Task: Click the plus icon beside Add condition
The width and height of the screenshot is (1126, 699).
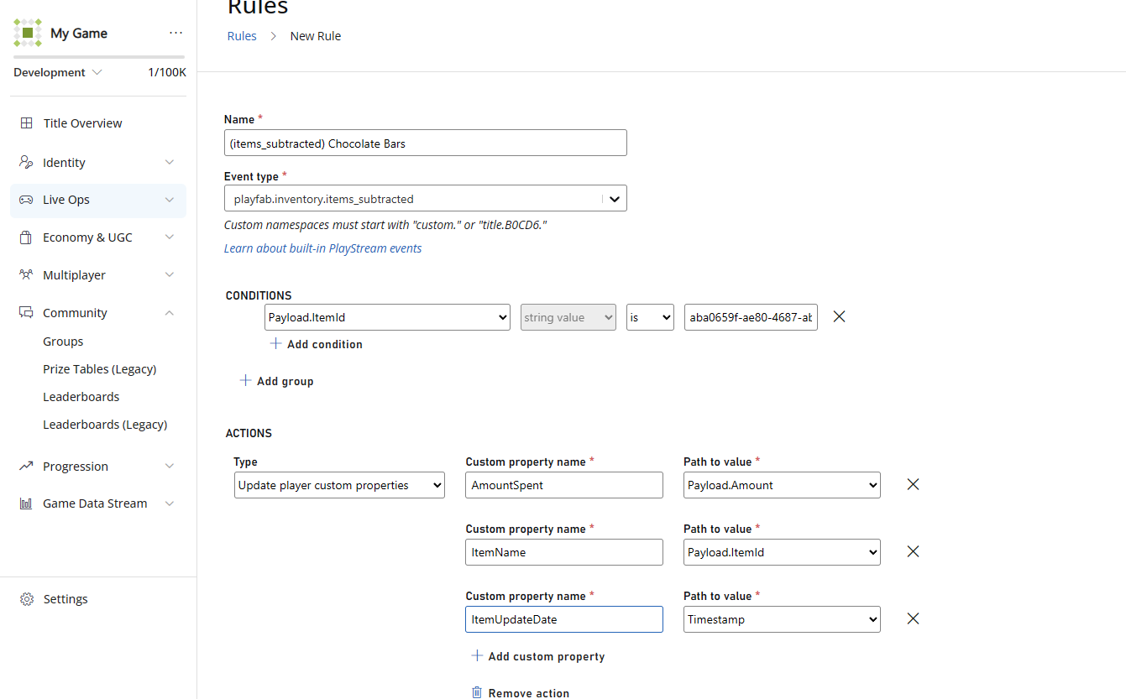Action: click(275, 343)
